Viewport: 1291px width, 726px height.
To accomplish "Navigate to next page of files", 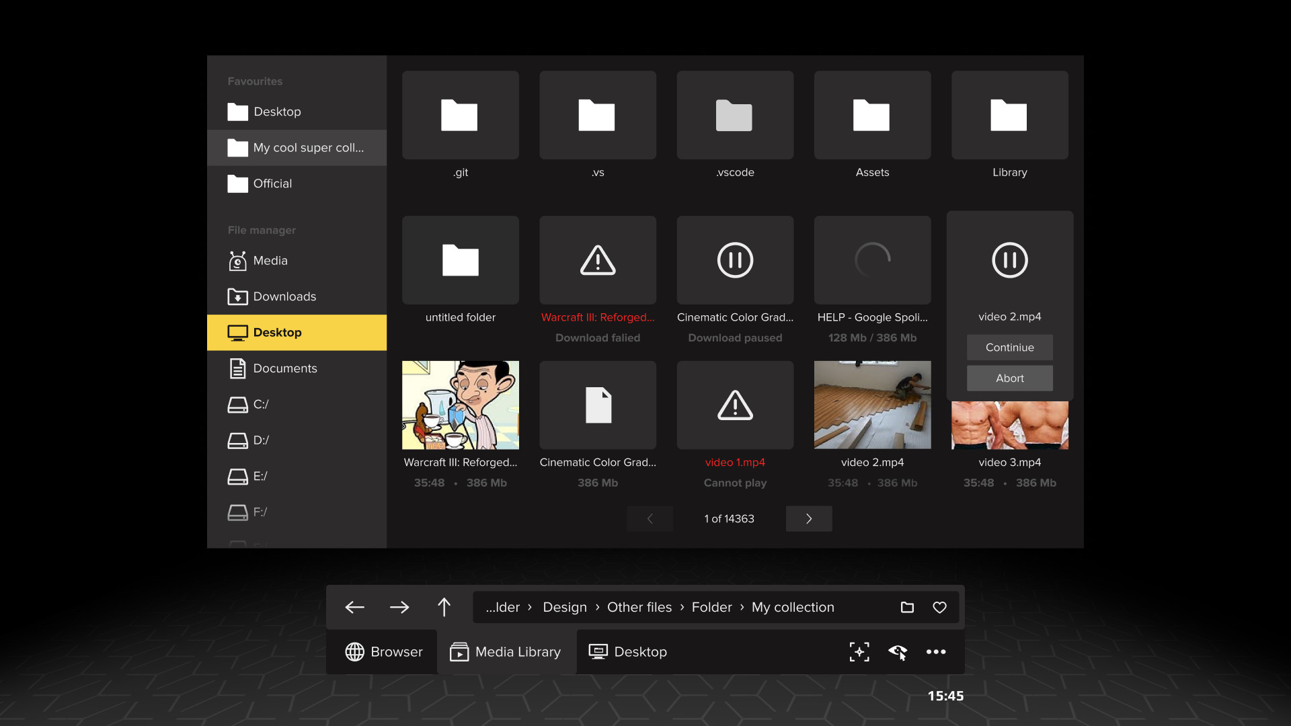I will (x=808, y=518).
